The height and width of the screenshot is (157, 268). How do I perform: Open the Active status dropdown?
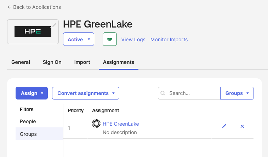[79, 40]
